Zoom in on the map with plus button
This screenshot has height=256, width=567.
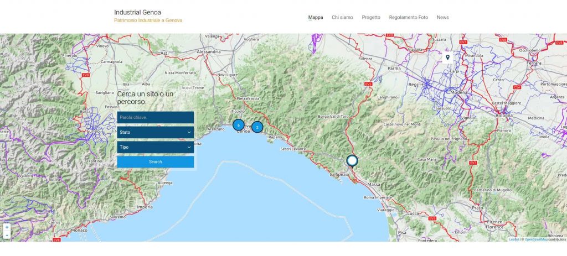click(7, 227)
